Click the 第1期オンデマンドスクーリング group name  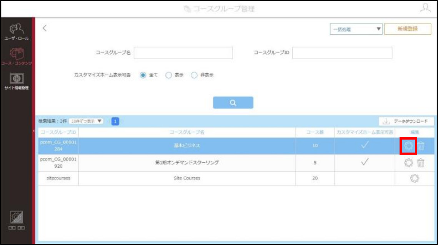point(187,162)
